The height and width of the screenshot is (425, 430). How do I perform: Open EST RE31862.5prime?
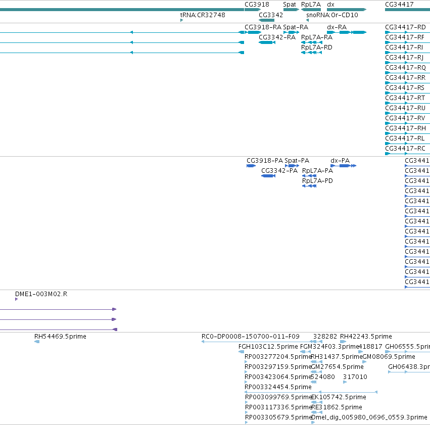coord(337,407)
